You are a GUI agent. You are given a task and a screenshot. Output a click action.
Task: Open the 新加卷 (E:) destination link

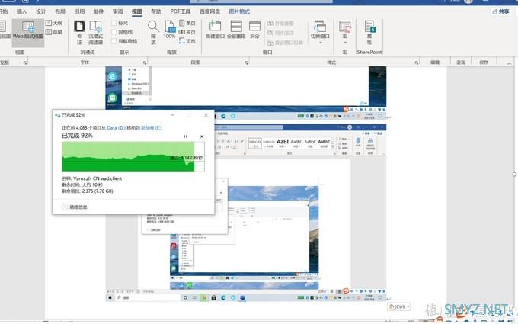[x=152, y=127]
